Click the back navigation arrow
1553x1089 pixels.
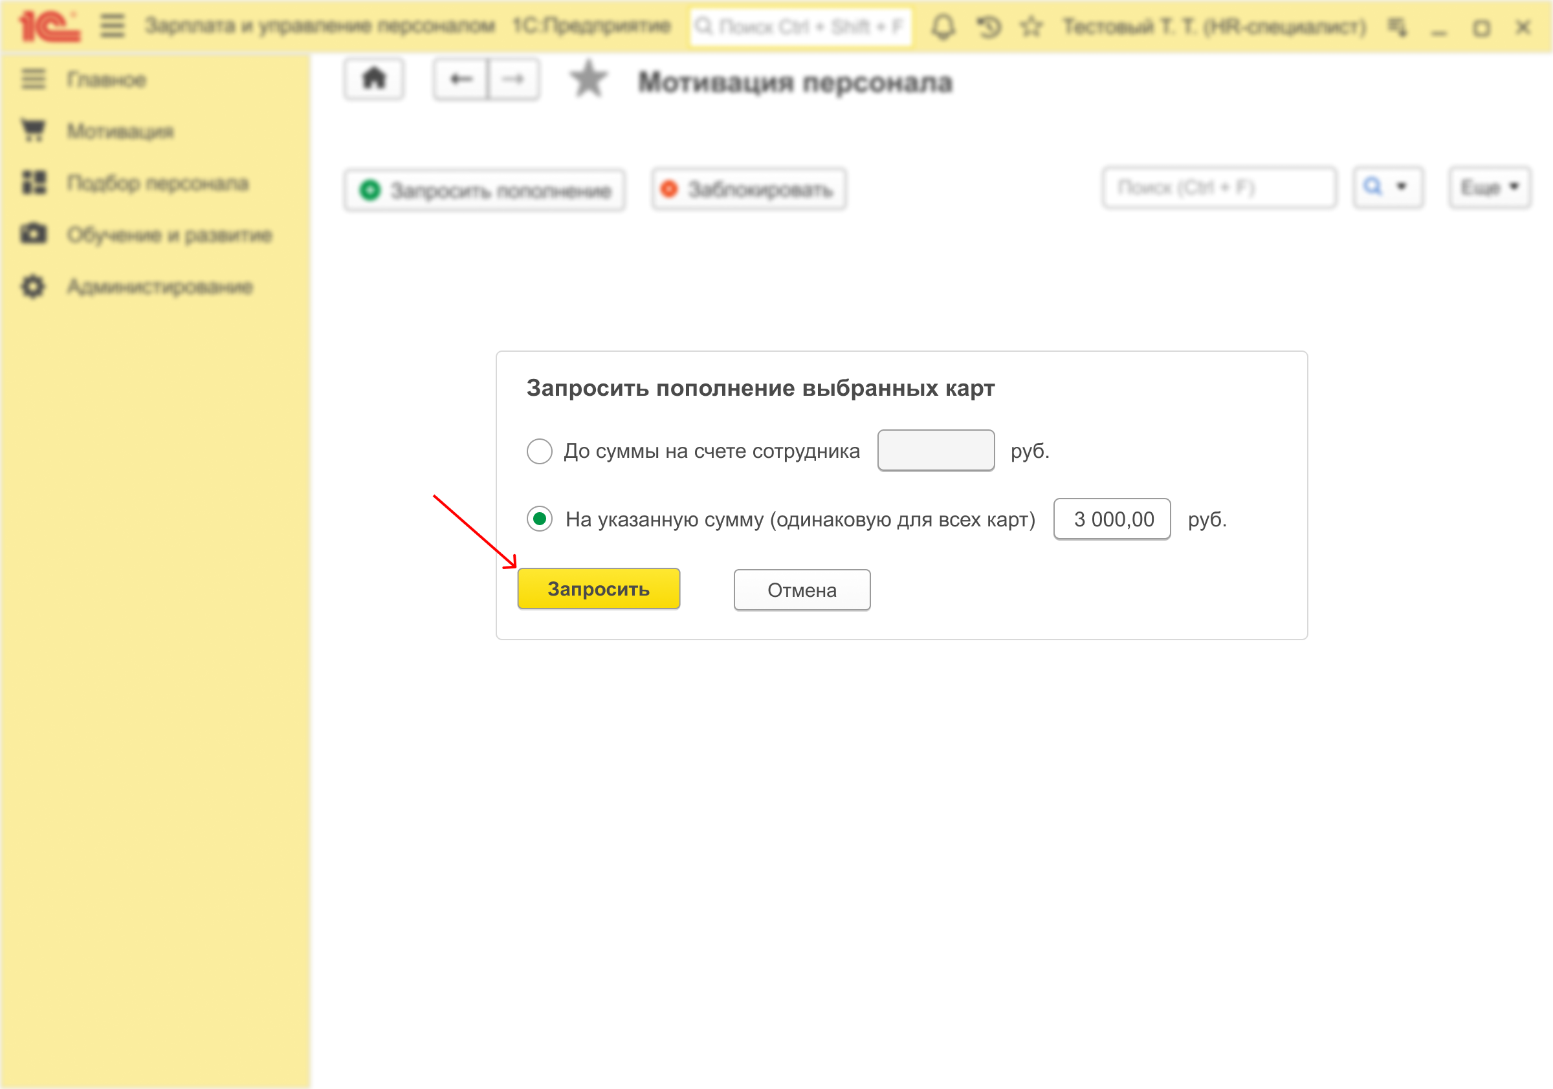click(x=461, y=80)
